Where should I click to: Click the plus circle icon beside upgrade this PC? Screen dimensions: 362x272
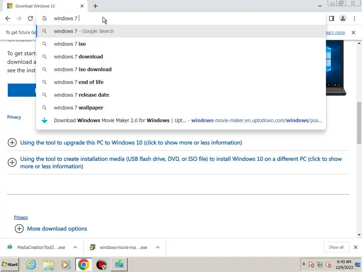coord(12,143)
